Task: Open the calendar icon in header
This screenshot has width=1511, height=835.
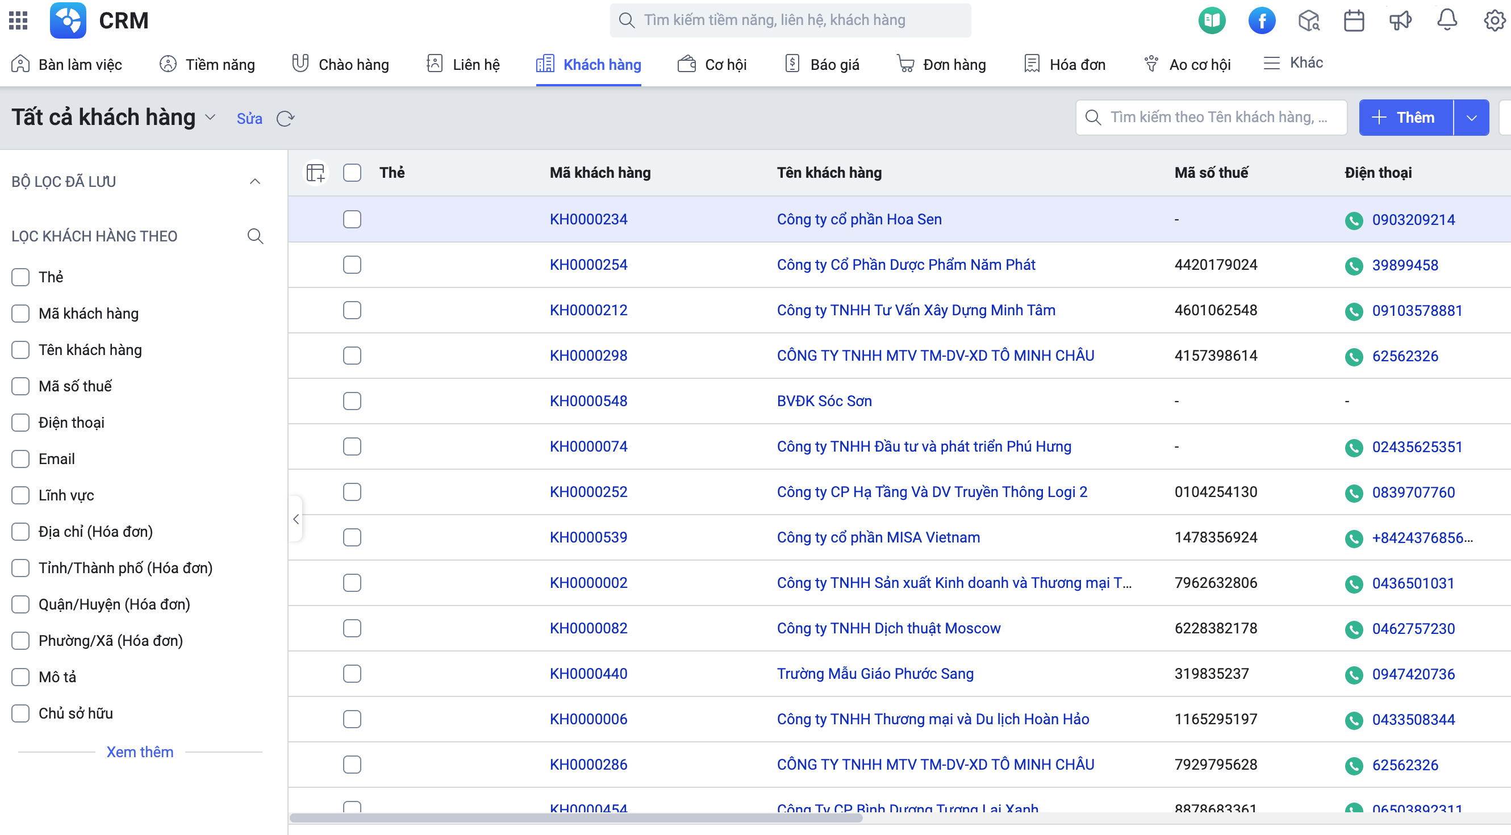Action: coord(1354,20)
